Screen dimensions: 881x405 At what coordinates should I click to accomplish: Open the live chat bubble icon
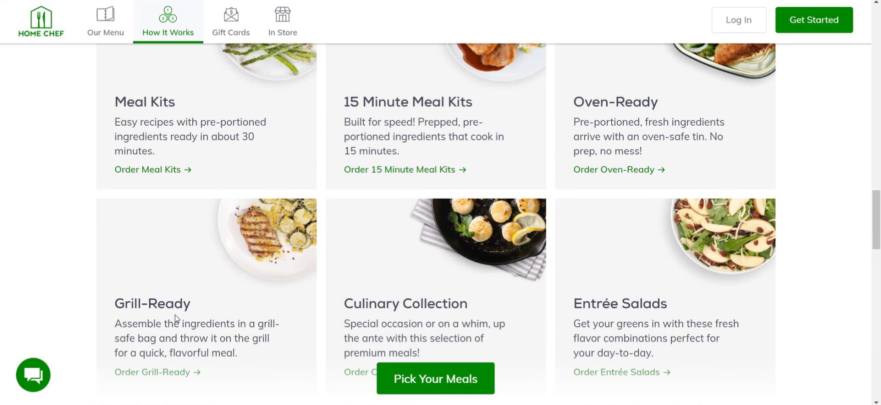pos(34,375)
